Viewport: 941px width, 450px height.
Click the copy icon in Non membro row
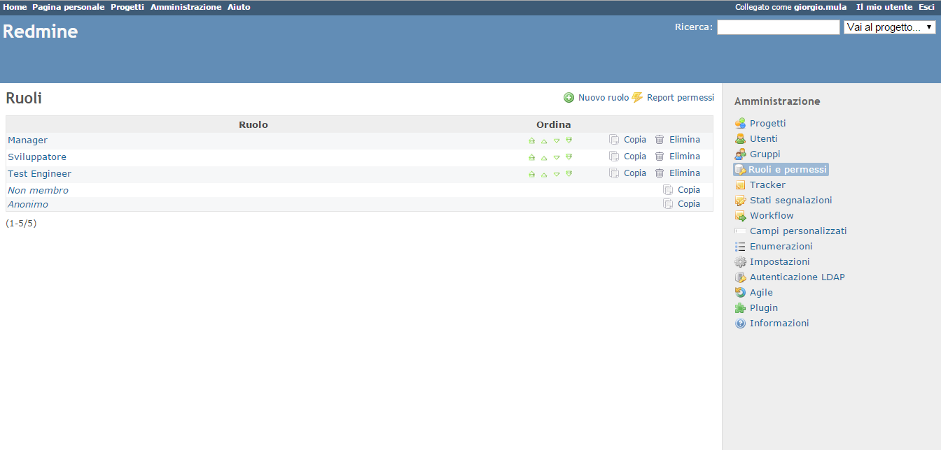pyautogui.click(x=668, y=190)
